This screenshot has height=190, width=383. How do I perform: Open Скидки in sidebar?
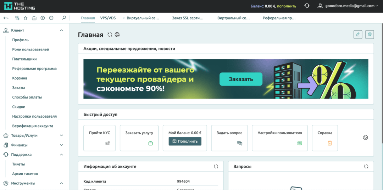coord(19,107)
